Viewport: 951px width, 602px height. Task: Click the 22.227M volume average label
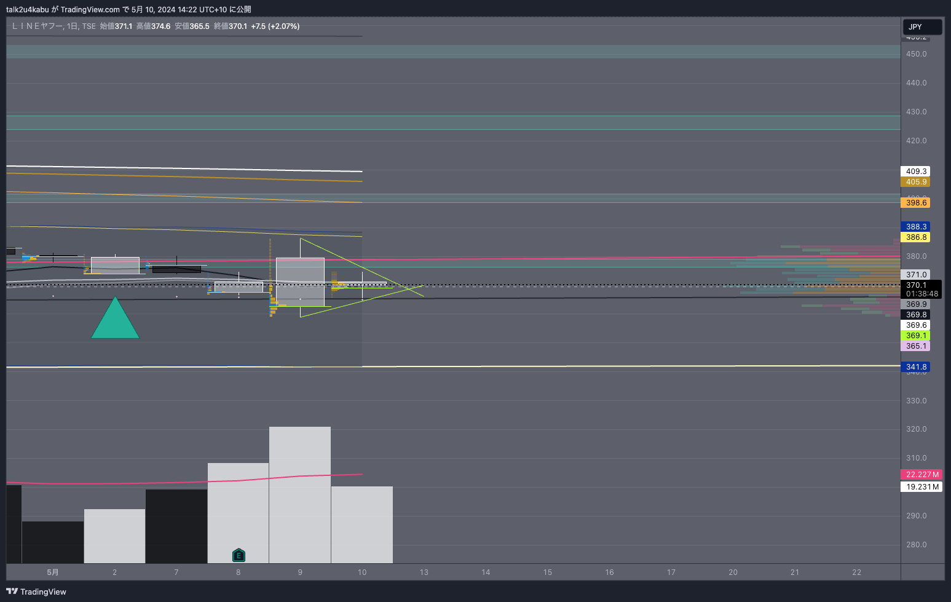[921, 475]
